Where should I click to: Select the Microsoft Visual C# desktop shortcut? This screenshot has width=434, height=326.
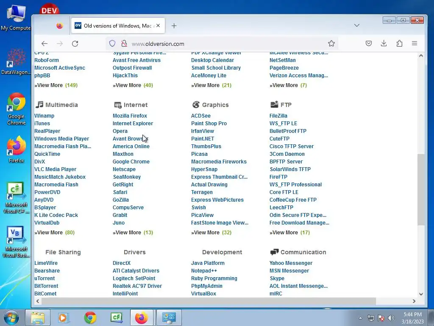point(16,198)
